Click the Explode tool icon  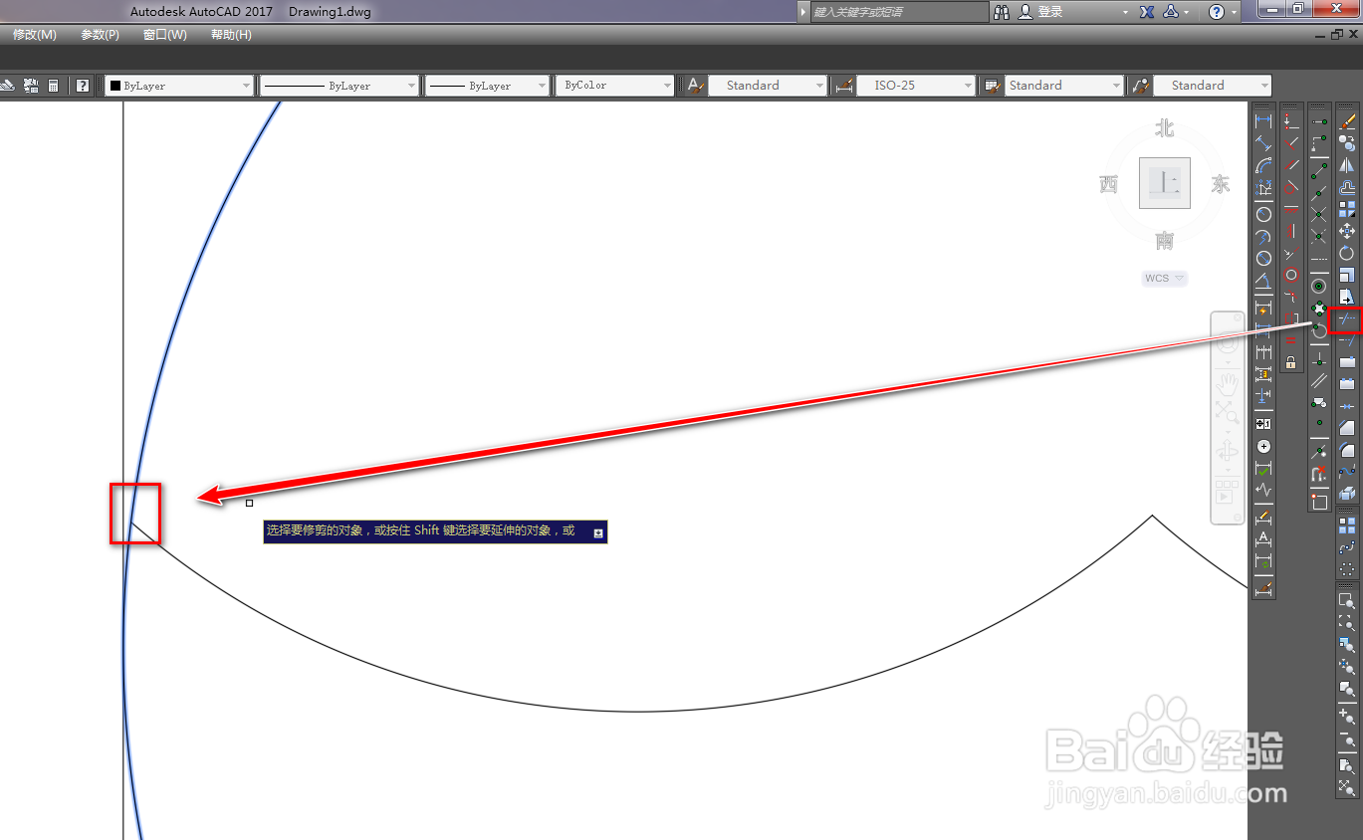click(x=1347, y=493)
